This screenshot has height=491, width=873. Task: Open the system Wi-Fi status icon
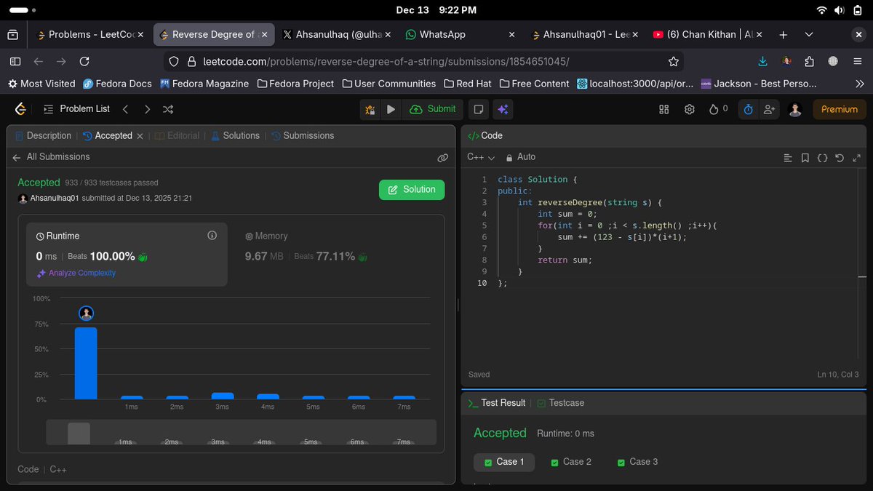coord(821,10)
